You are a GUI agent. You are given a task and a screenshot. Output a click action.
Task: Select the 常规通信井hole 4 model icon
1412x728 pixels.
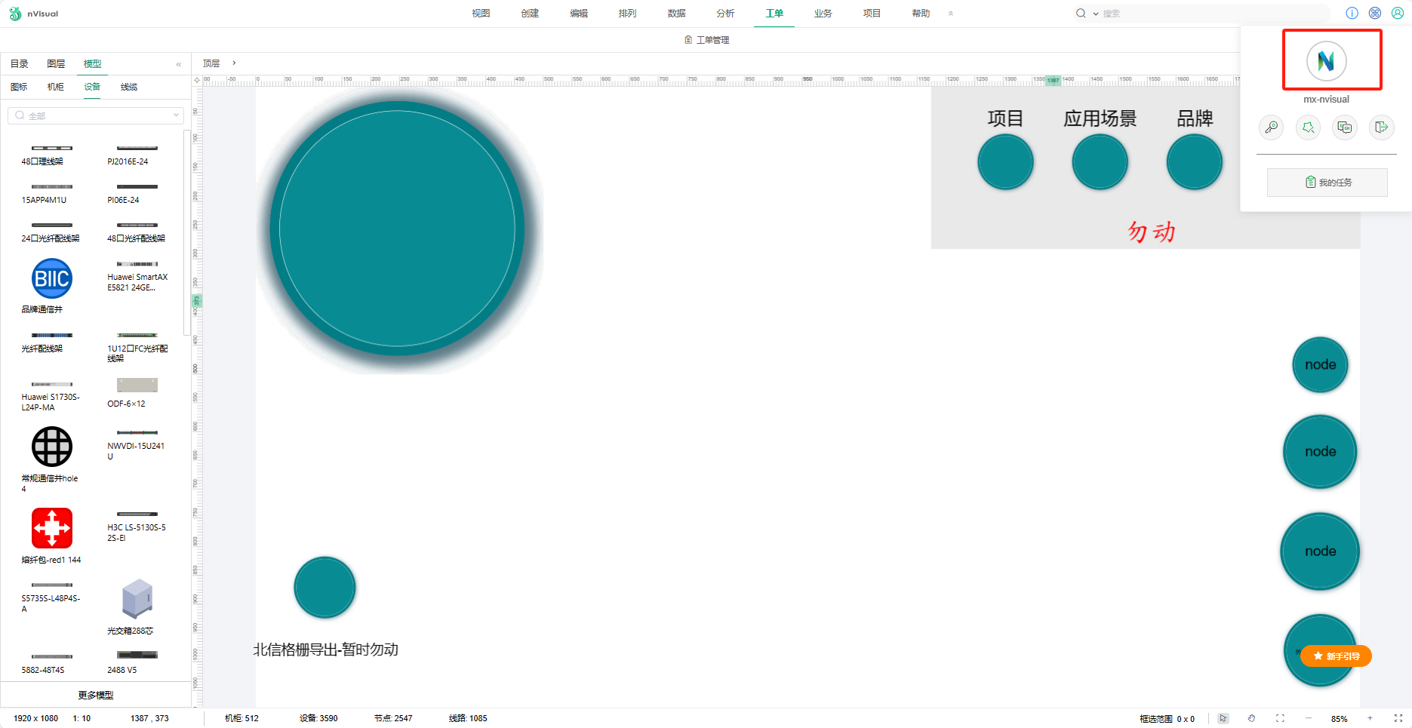52,447
